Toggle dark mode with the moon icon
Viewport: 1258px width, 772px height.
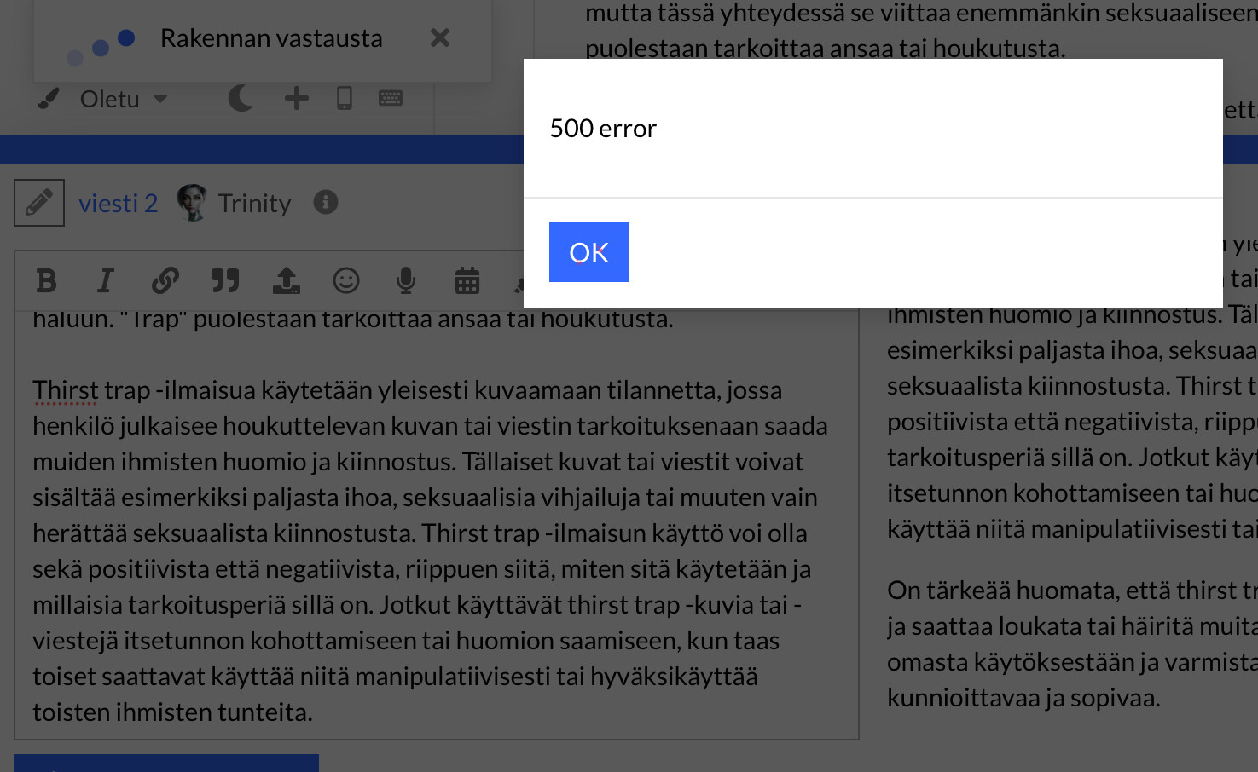coord(241,99)
